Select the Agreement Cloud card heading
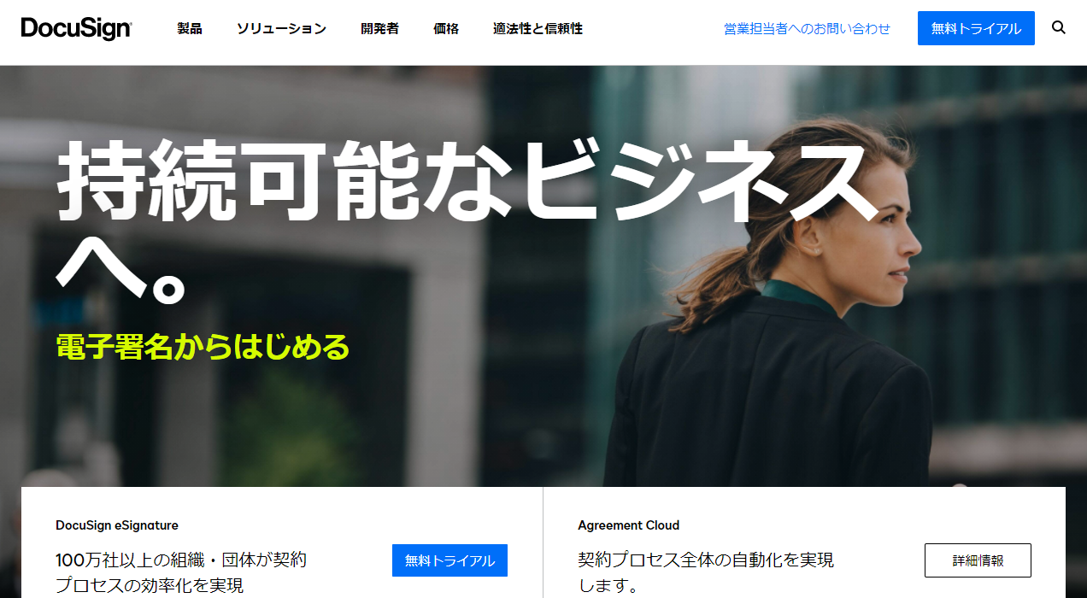 (629, 525)
